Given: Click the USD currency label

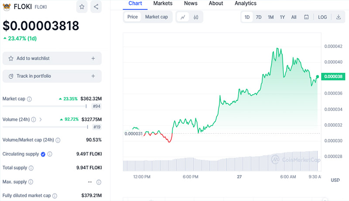Looking at the screenshot, I should [335, 180].
